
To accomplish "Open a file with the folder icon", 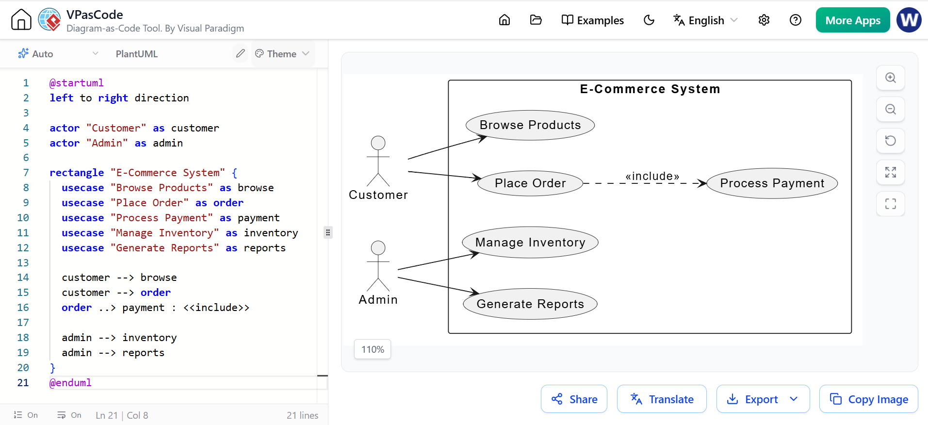I will coord(536,20).
